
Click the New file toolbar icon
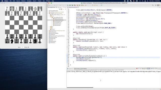click(x=49, y=5)
